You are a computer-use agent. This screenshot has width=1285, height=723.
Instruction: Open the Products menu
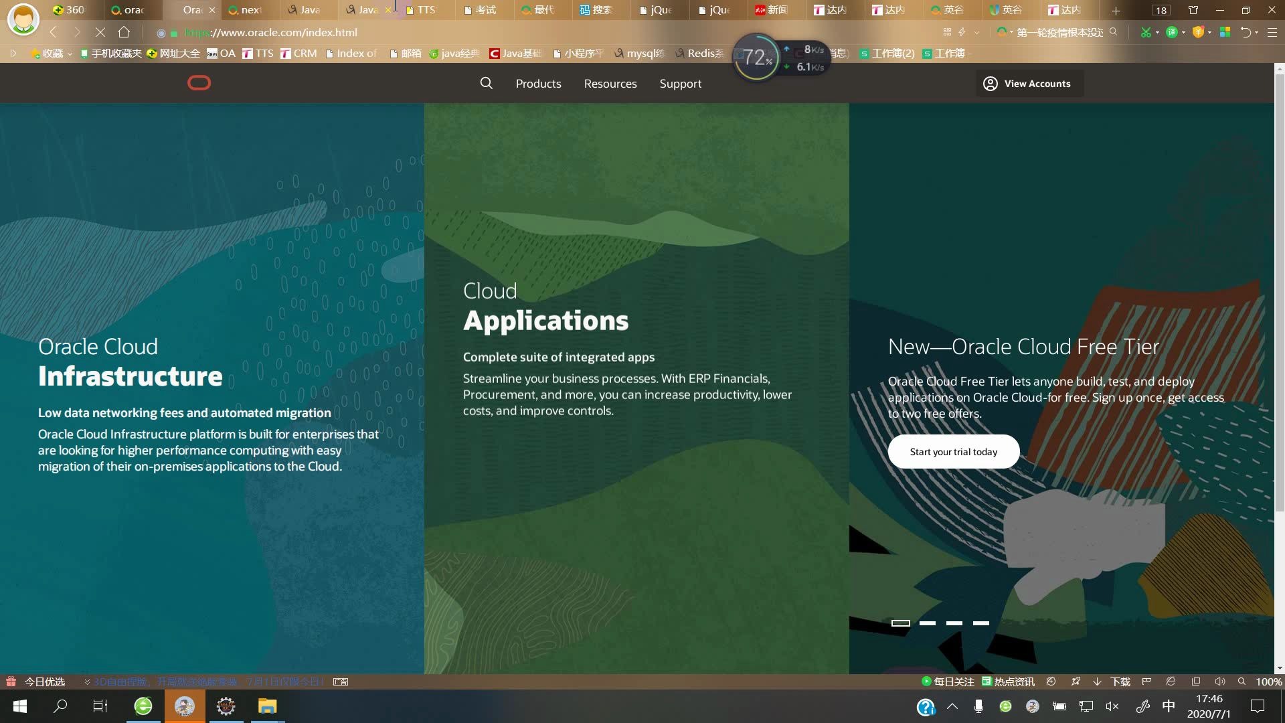pos(538,84)
